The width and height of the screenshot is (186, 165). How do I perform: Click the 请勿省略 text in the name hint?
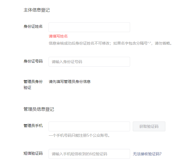163,43
